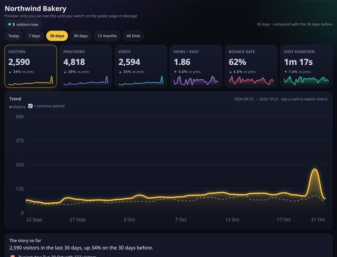
Task: Click the 62% bounce rate value
Action: point(237,62)
